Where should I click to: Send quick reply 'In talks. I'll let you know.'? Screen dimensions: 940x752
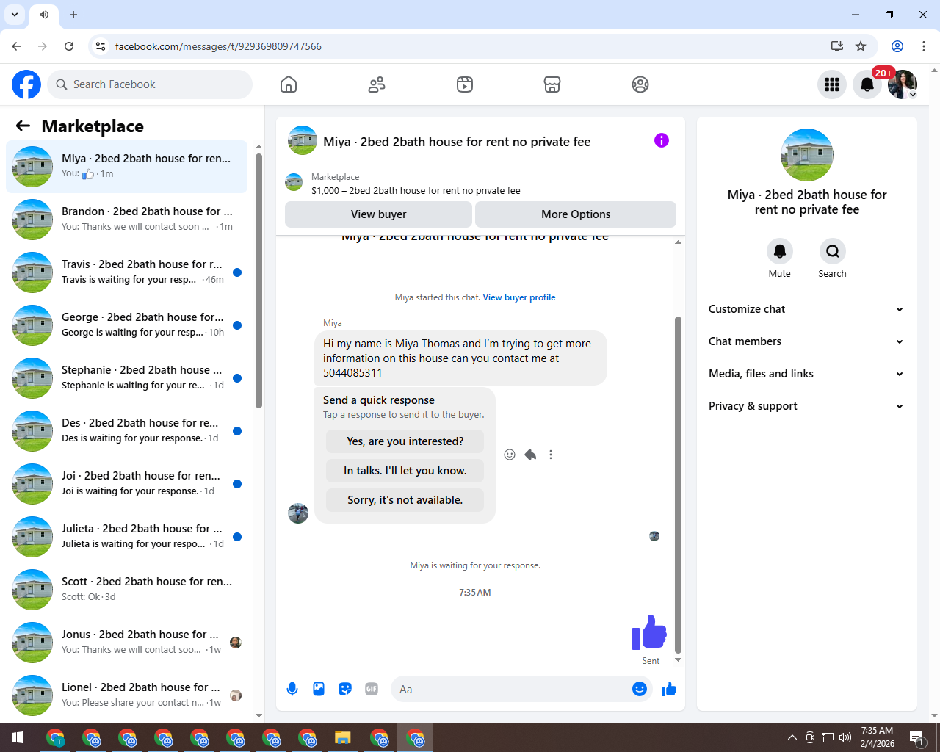point(405,471)
